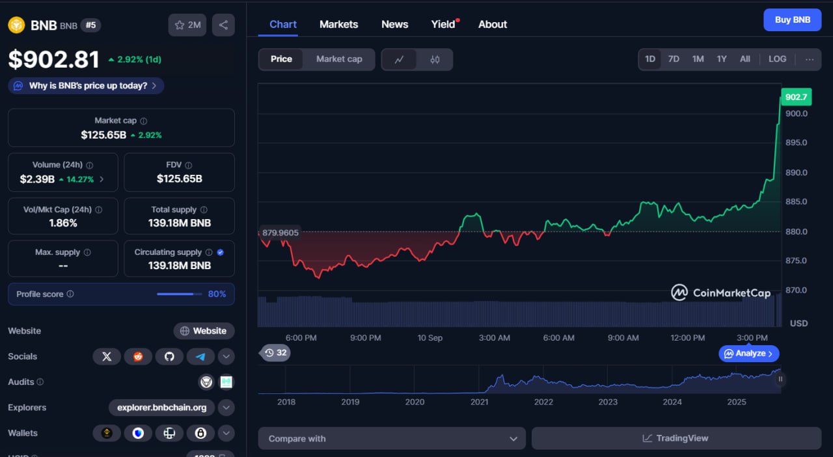Open the grid-shaped Ledger wallet icon

(x=169, y=433)
